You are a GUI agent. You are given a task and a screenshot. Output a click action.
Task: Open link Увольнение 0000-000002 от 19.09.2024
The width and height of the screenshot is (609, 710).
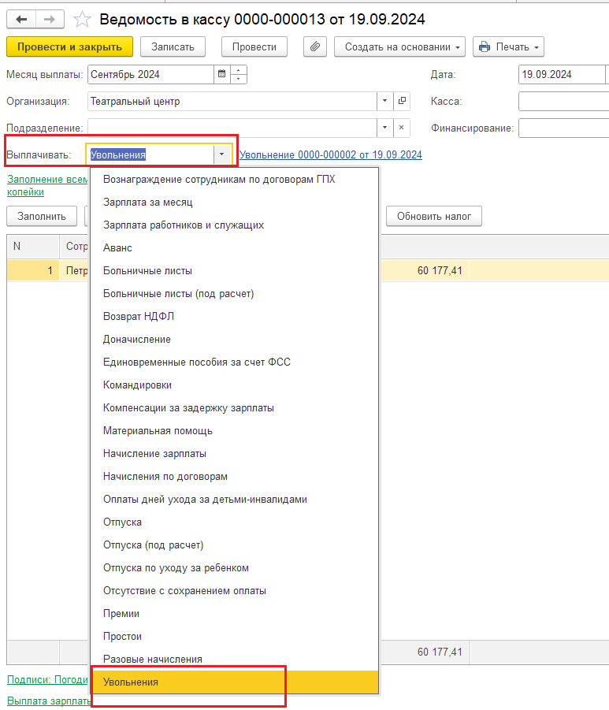[x=331, y=155]
